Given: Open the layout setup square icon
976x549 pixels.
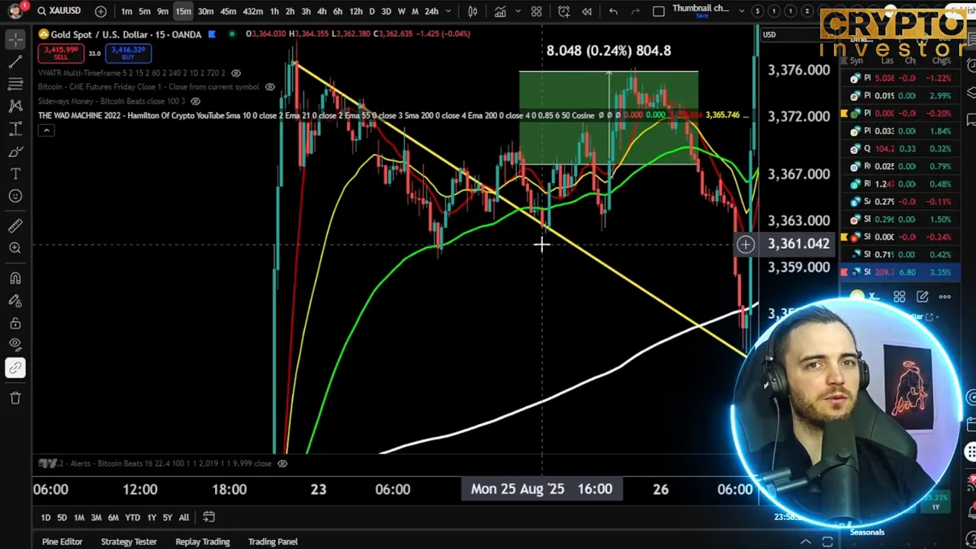Looking at the screenshot, I should click(659, 11).
